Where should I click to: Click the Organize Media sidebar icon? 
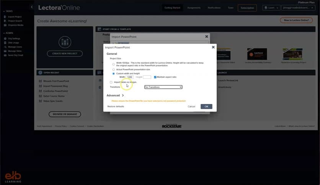pyautogui.click(x=5, y=25)
